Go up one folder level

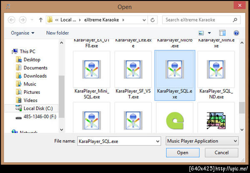[41, 20]
